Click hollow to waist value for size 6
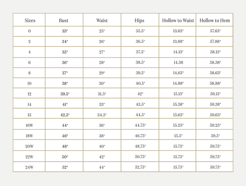The height and width of the screenshot is (186, 246). [178, 62]
